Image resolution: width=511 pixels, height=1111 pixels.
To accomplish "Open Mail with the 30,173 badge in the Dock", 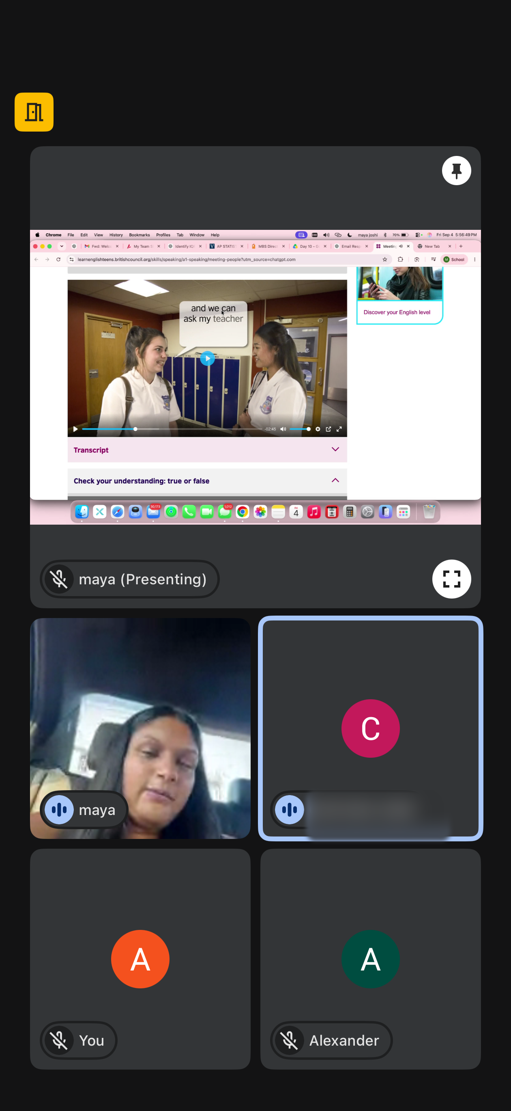I will pyautogui.click(x=153, y=512).
